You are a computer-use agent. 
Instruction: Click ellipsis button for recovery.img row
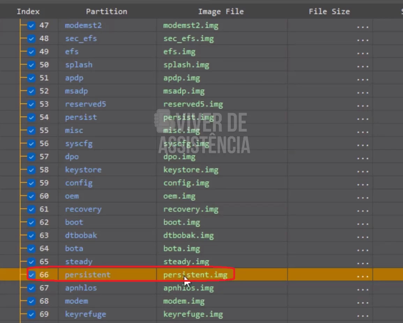[x=363, y=210]
